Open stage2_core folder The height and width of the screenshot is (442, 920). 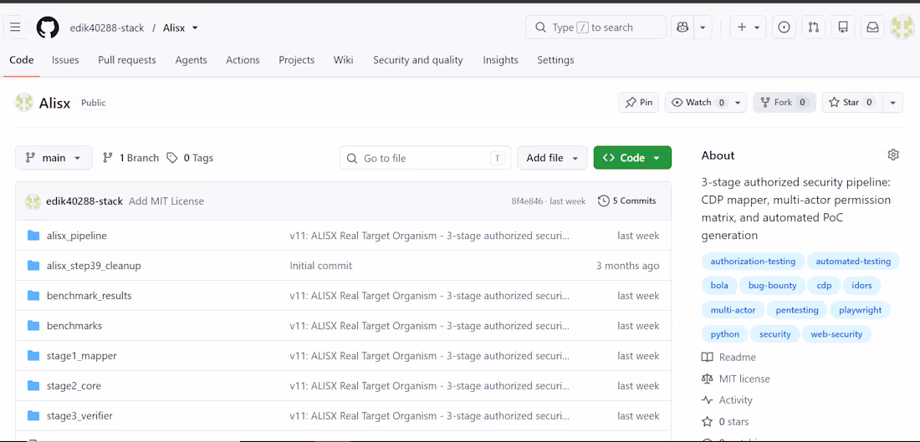coord(74,386)
